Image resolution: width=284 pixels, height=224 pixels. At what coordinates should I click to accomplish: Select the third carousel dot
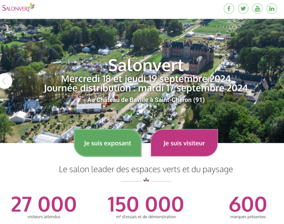(x=151, y=111)
